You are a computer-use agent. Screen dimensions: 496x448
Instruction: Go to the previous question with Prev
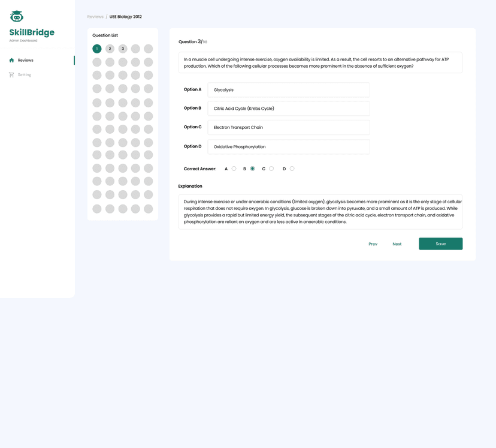[x=373, y=244]
